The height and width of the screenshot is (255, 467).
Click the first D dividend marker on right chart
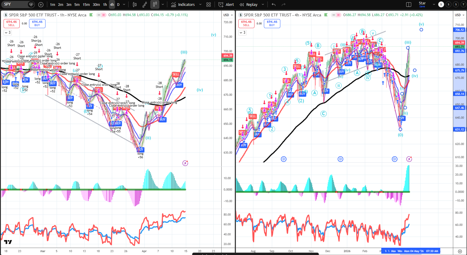pos(284,159)
